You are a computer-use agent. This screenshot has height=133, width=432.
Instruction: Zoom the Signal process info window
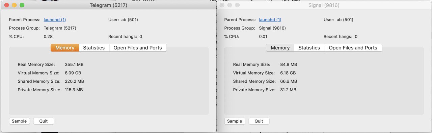pyautogui.click(x=237, y=5)
